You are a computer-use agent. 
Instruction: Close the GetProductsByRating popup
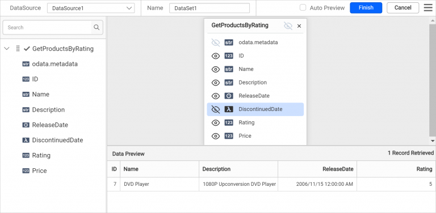(299, 26)
